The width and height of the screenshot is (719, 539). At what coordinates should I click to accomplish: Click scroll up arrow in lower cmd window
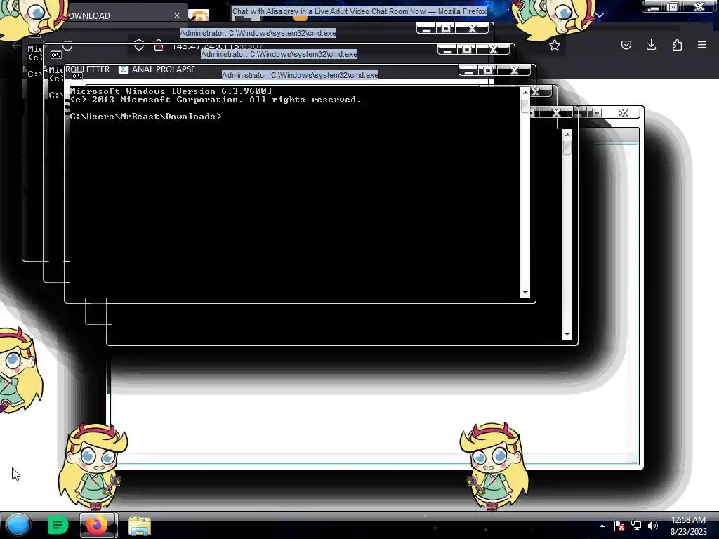567,135
